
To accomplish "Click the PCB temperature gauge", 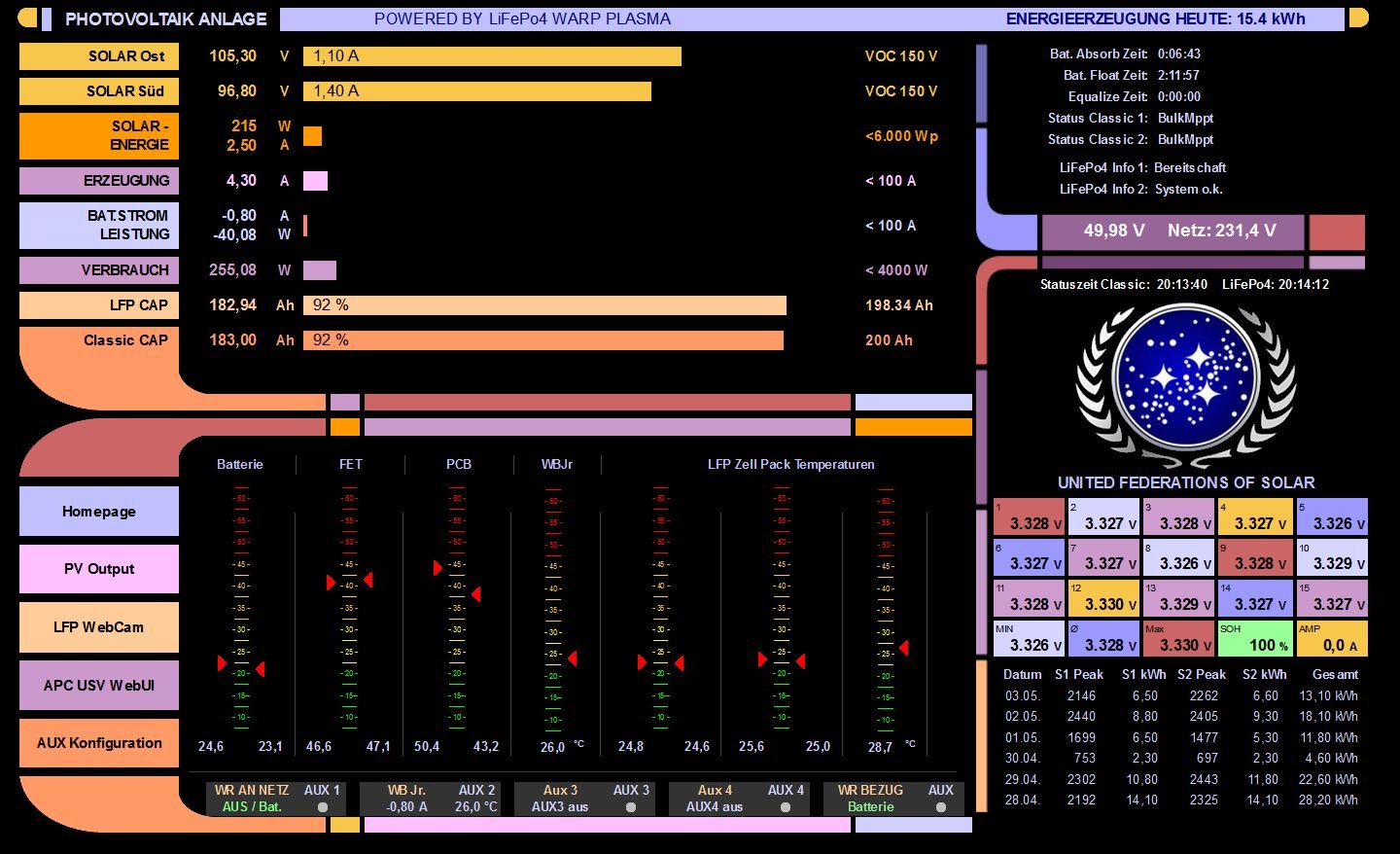I will click(x=457, y=608).
